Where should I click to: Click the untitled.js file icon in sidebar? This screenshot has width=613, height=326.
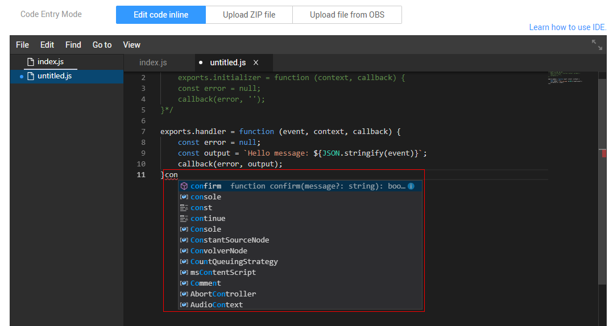point(31,76)
